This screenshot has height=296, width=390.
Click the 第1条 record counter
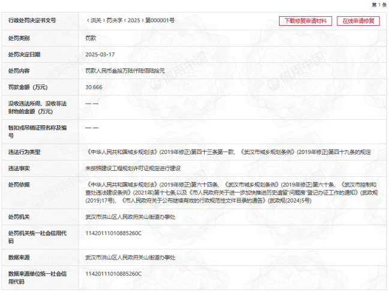point(379,5)
